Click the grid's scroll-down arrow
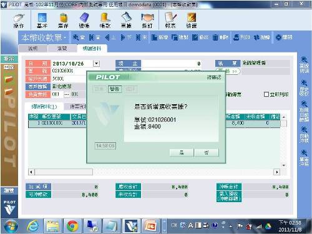 pyautogui.click(x=284, y=165)
